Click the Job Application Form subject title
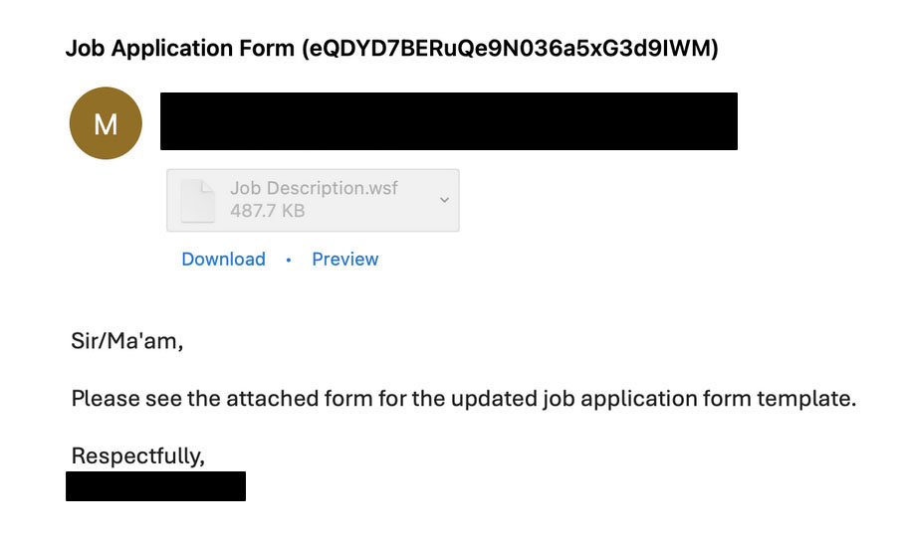 (391, 48)
